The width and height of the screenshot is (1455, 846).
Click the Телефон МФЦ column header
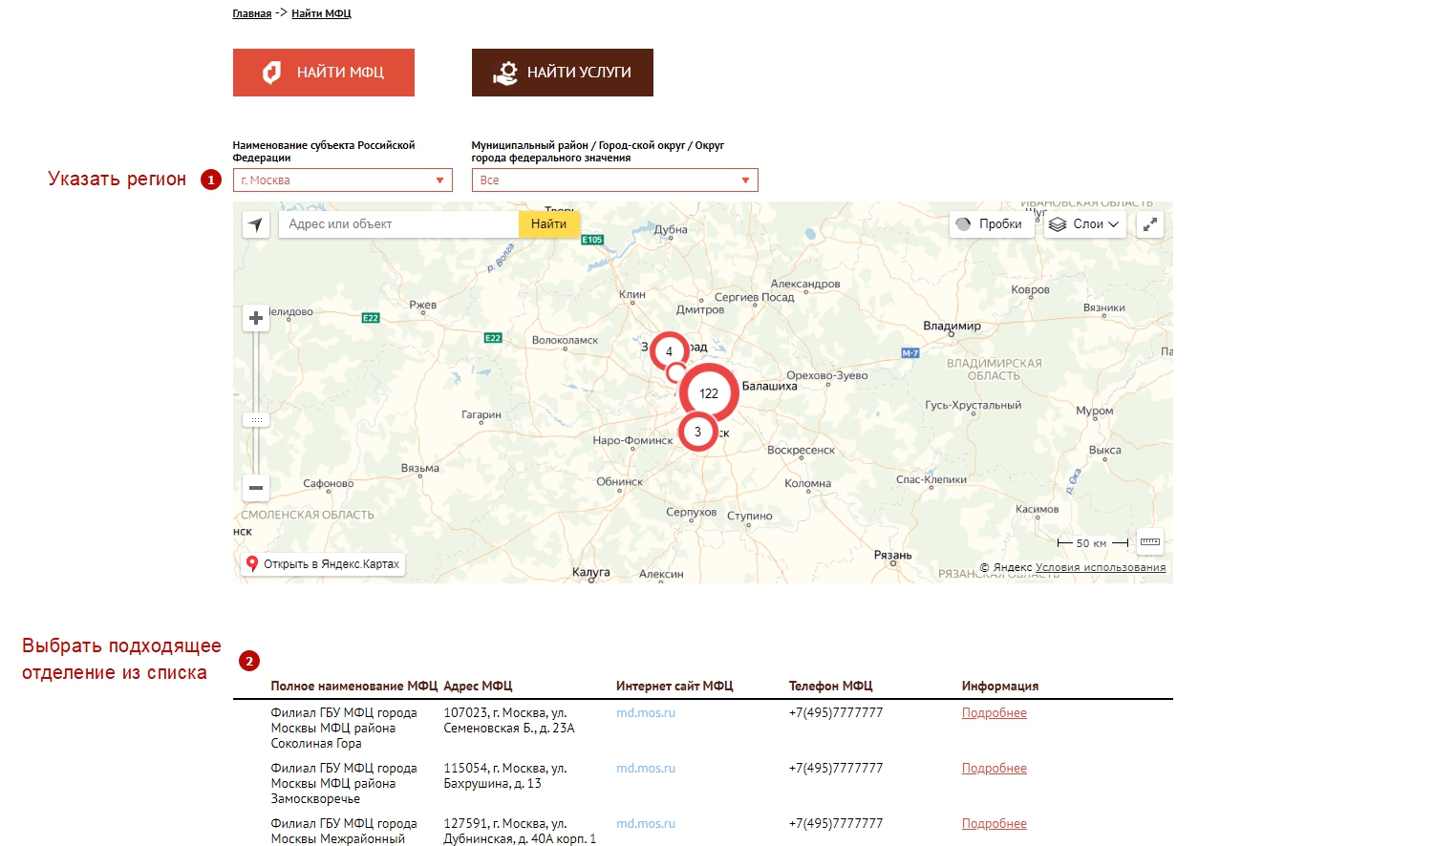831,687
